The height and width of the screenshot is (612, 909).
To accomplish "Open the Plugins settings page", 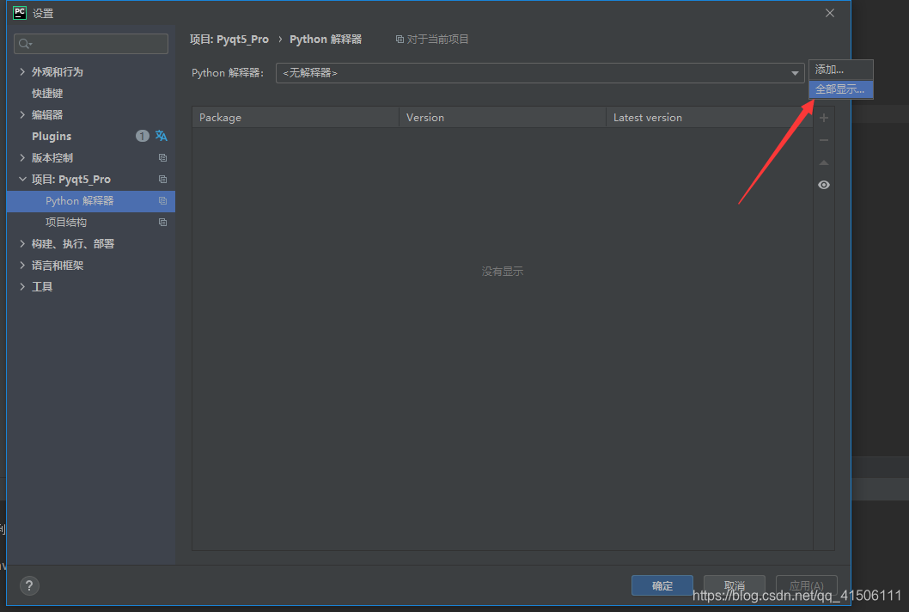I will click(x=52, y=137).
